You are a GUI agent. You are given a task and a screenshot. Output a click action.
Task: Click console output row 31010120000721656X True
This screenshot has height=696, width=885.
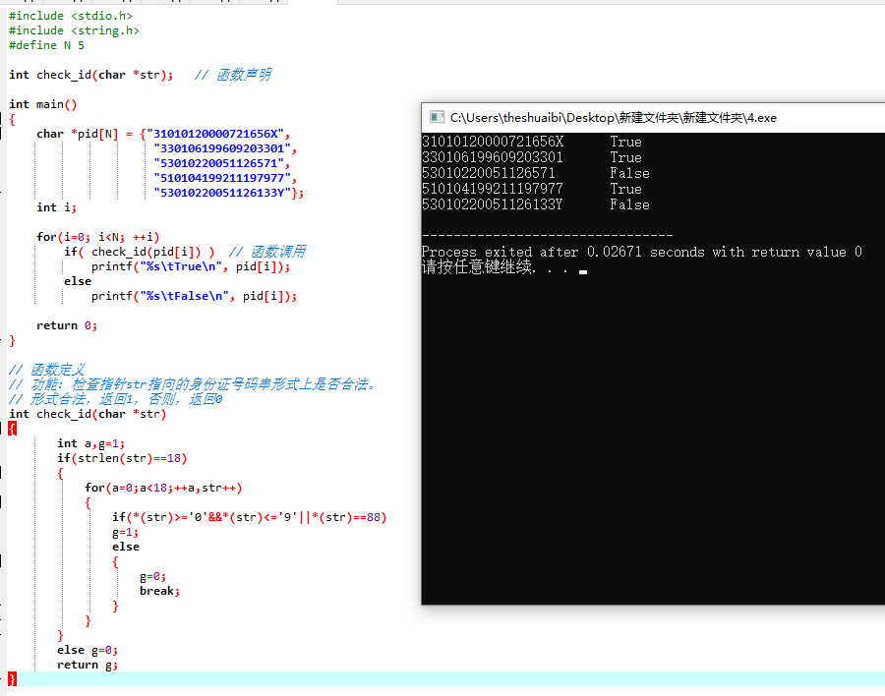pos(532,142)
